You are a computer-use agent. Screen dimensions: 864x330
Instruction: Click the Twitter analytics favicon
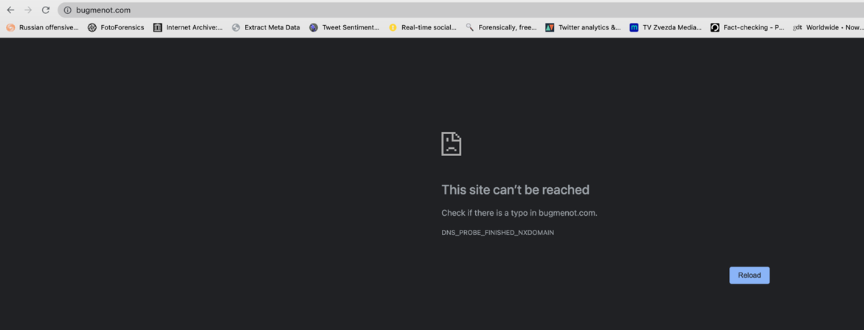(x=550, y=27)
